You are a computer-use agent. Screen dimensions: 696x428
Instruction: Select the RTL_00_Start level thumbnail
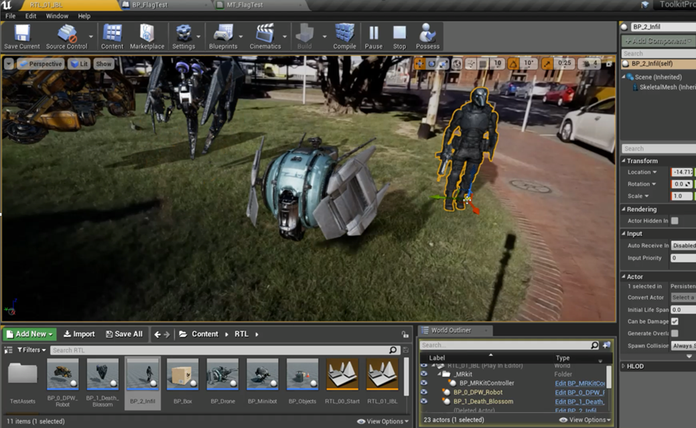pos(342,374)
